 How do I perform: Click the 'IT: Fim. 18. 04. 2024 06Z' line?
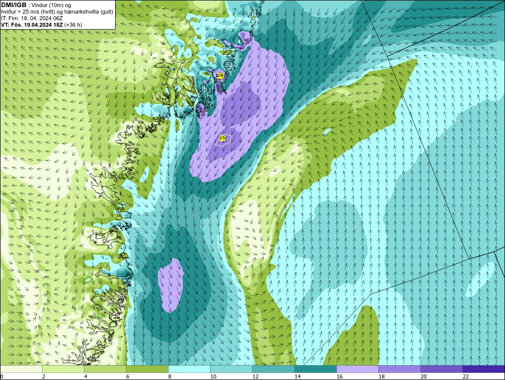click(32, 18)
